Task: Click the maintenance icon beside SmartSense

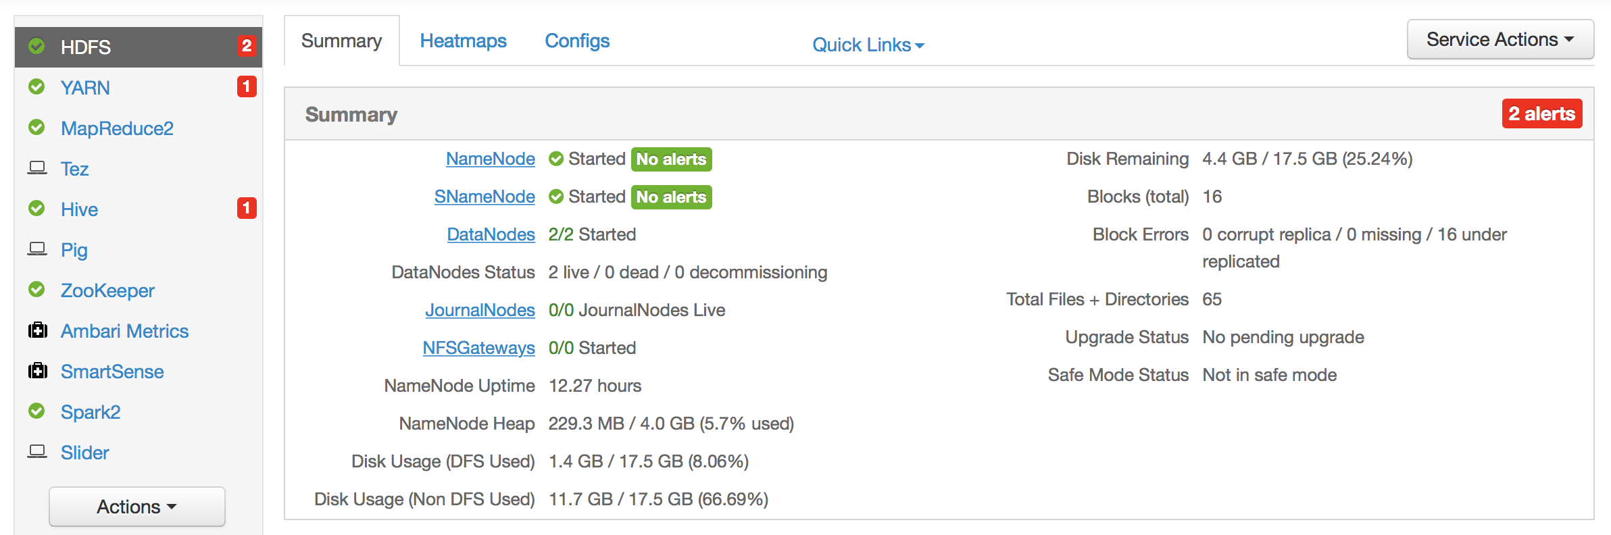Action: pyautogui.click(x=37, y=371)
